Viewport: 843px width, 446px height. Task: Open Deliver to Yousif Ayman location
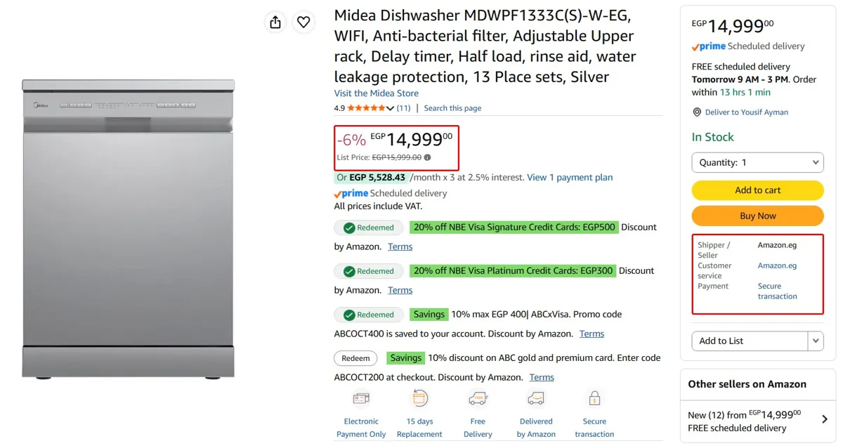click(740, 112)
